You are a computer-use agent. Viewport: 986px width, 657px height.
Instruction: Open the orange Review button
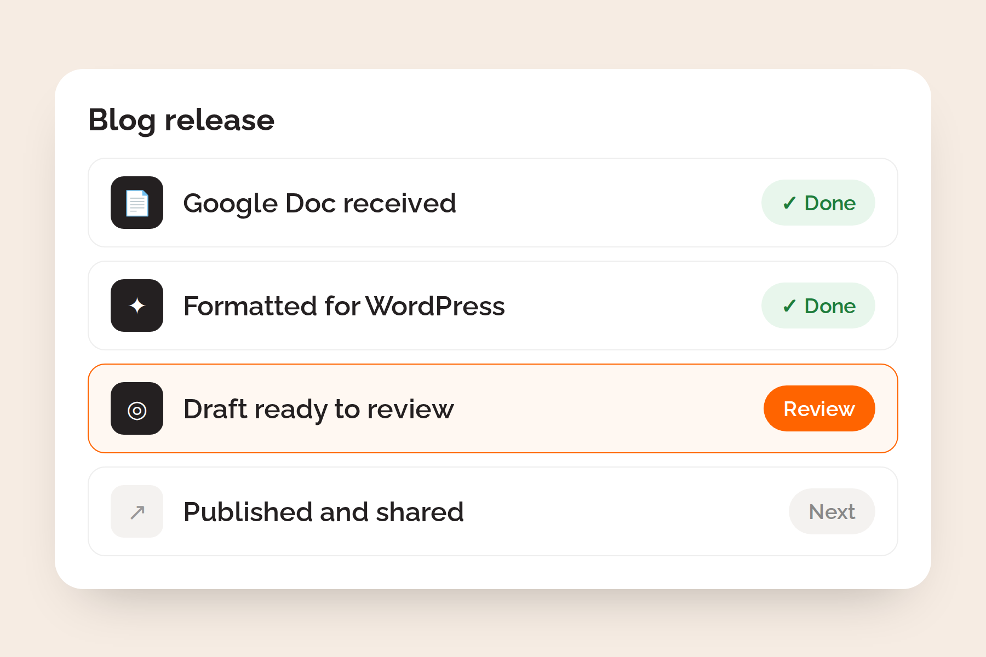tap(819, 408)
